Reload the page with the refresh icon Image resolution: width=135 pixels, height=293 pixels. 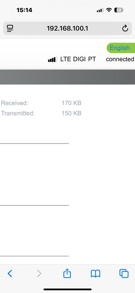pyautogui.click(x=125, y=28)
